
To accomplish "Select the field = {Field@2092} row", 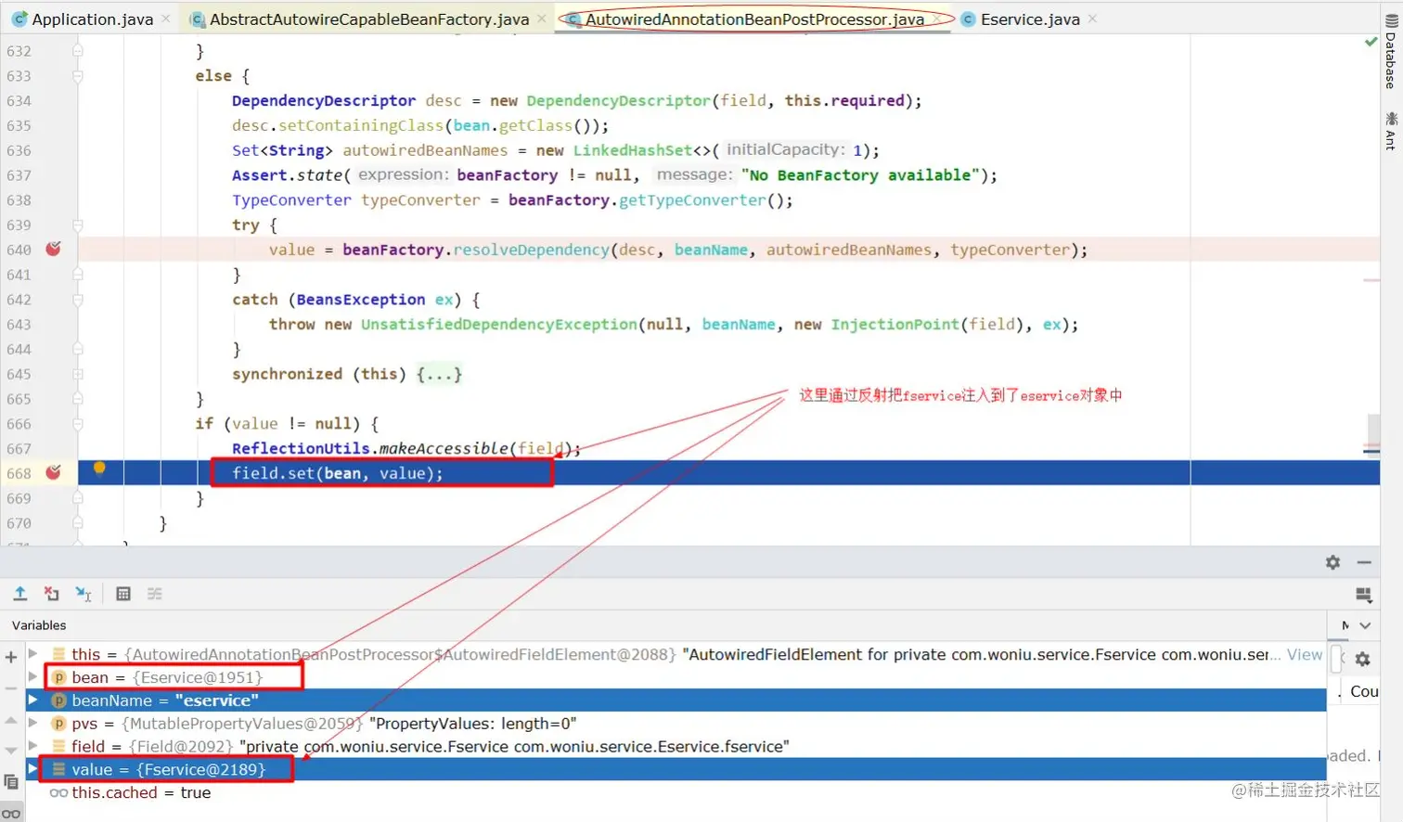I will pos(676,746).
